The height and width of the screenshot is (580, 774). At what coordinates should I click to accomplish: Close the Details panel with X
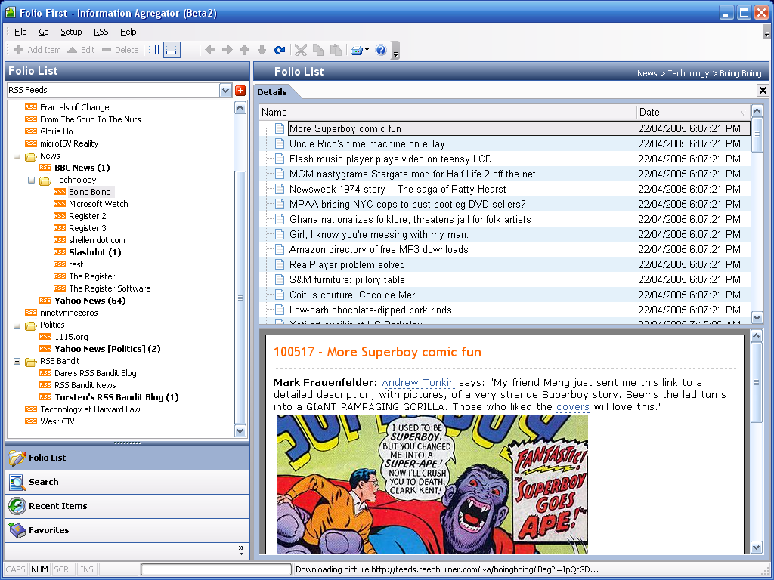coord(763,91)
